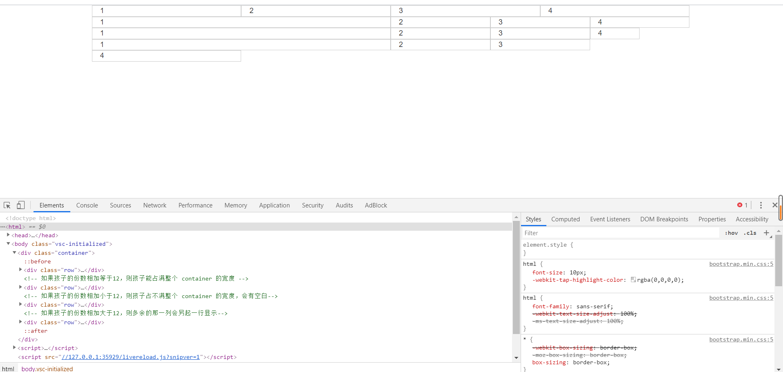This screenshot has width=783, height=372.
Task: Open the Event Listeners sidebar tab
Action: pyautogui.click(x=610, y=219)
